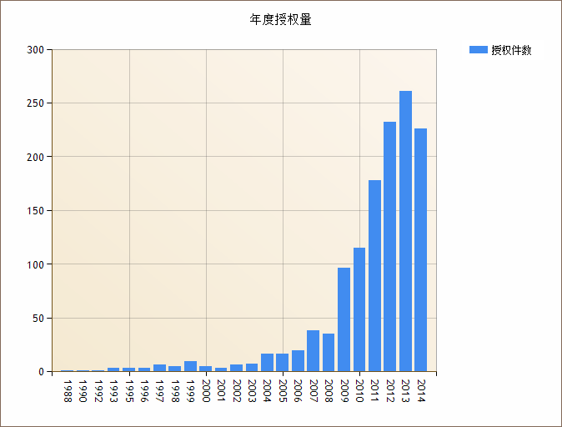Screen dimensions: 562x427
Task: Click x-axis label 1988
Action: tap(68, 391)
